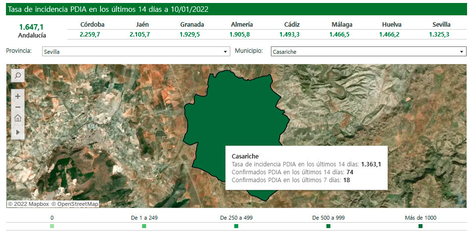Click the 'De 1 a 249' legend swatch
The height and width of the screenshot is (234, 474).
[x=144, y=226]
